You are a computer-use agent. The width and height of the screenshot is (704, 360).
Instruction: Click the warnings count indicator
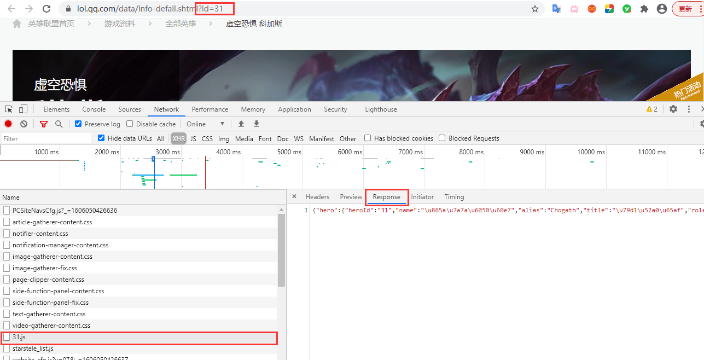[652, 109]
